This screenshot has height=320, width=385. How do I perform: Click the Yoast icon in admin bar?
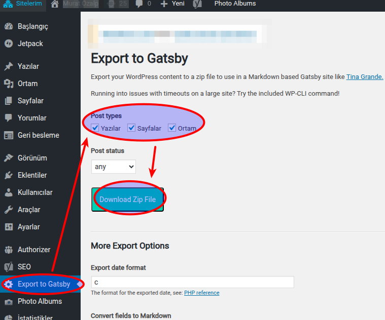pyautogui.click(x=197, y=4)
